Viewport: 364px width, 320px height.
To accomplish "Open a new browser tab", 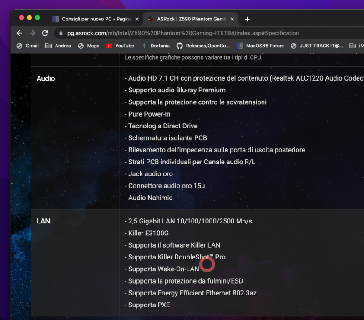I will point(247,19).
